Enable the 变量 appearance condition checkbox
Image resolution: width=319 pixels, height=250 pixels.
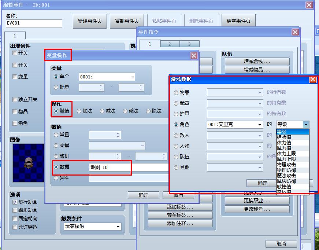(x=15, y=77)
